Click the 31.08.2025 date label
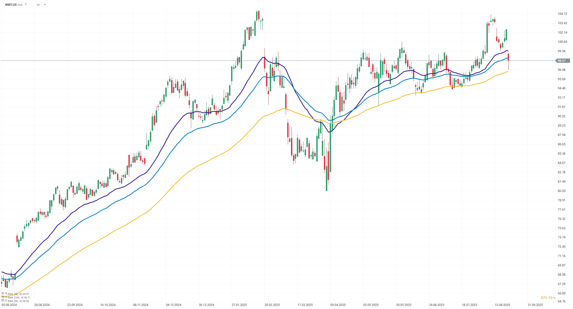 pyautogui.click(x=535, y=305)
